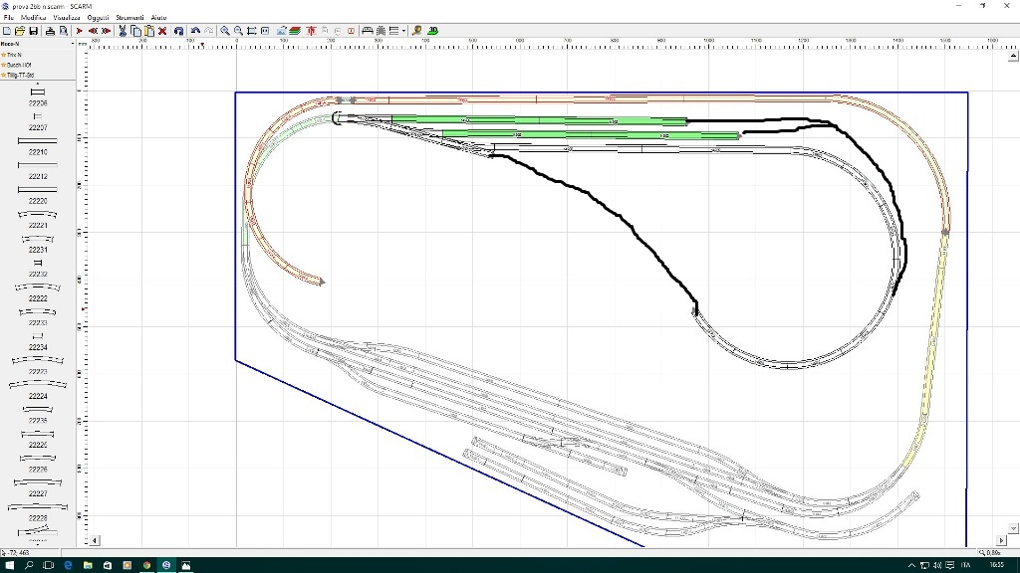
Task: Paste tracks from clipboard
Action: point(149,31)
